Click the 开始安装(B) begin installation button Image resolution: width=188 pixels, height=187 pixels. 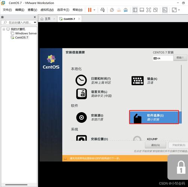point(178,145)
